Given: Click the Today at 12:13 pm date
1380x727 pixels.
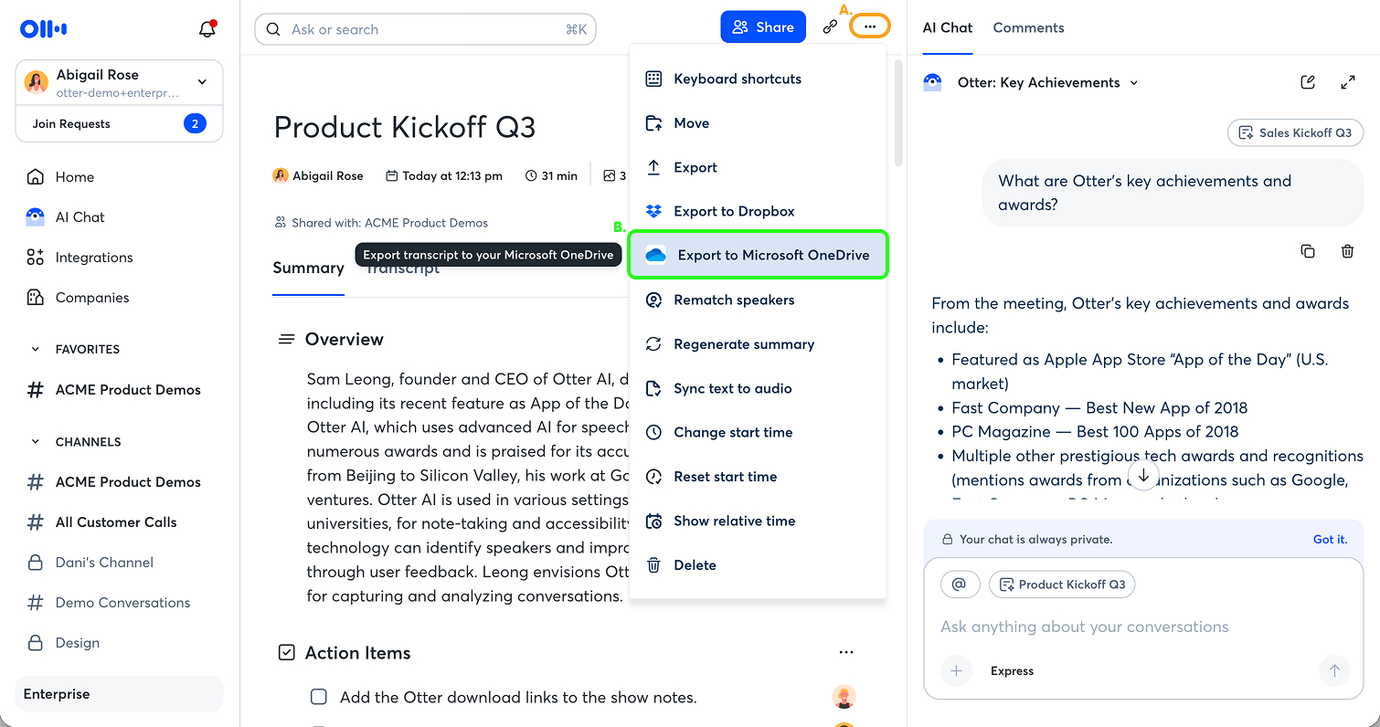Looking at the screenshot, I should tap(444, 175).
